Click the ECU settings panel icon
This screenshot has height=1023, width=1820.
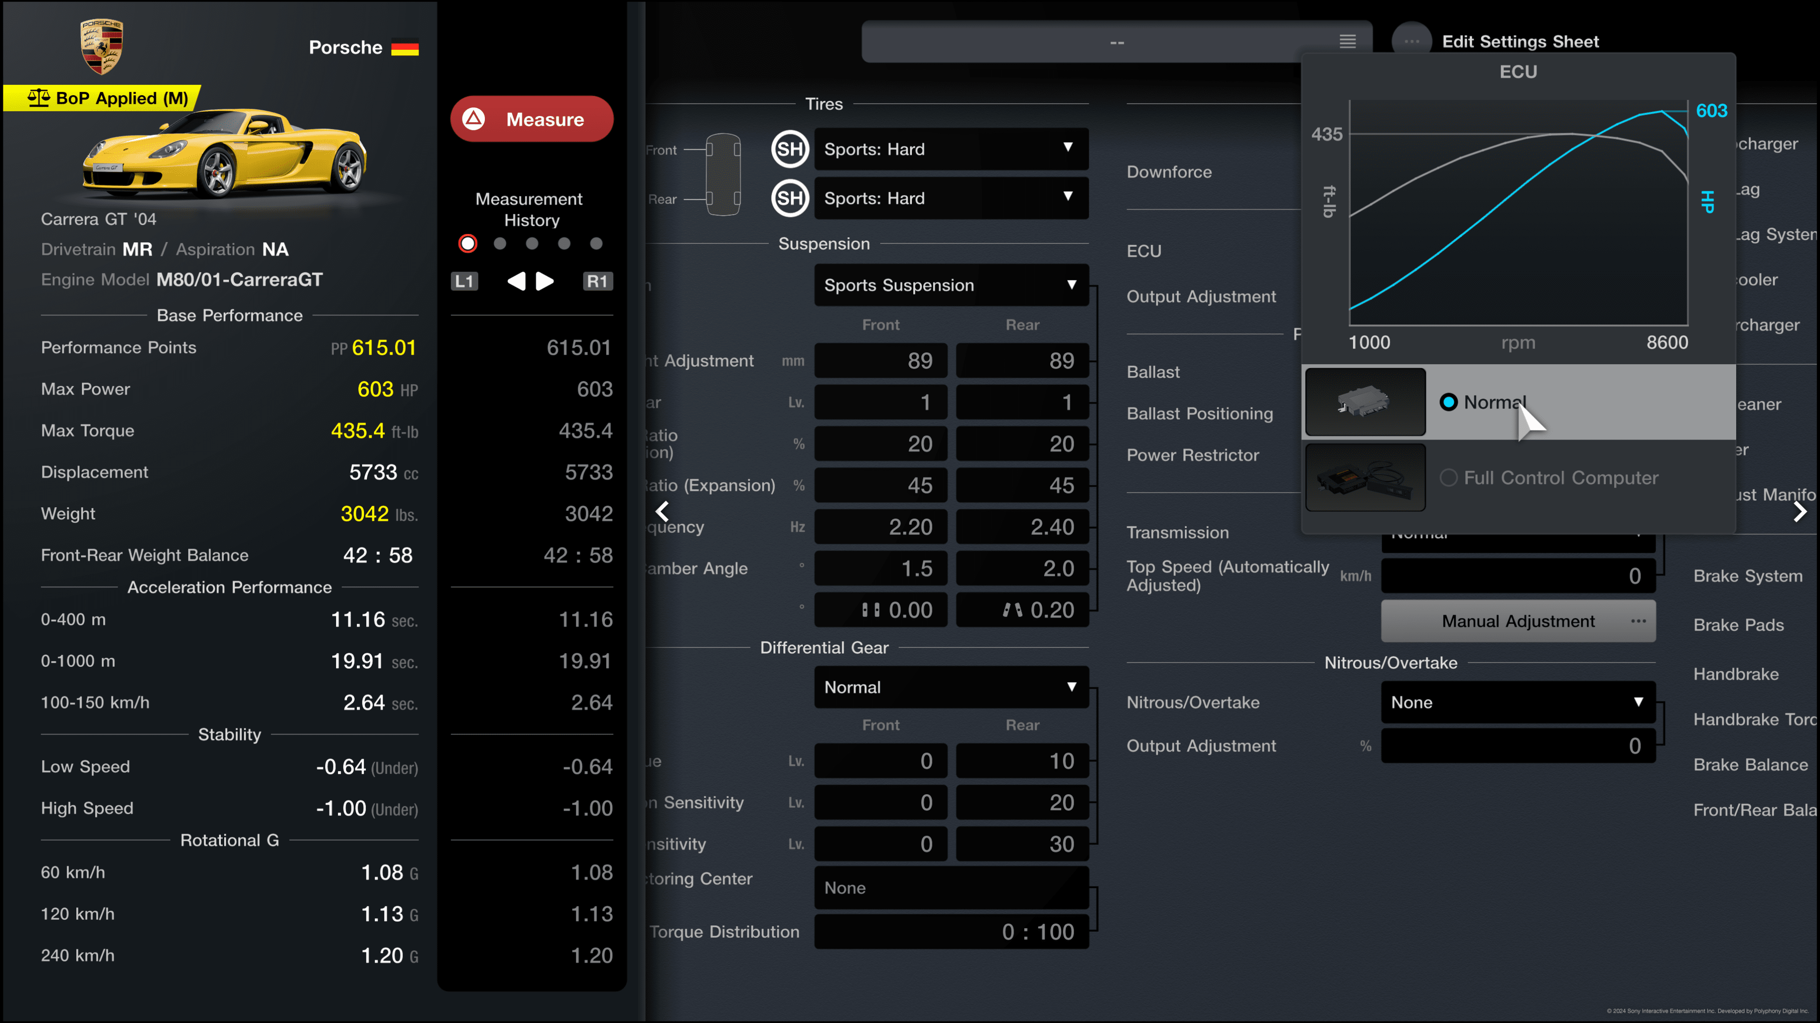click(1364, 400)
